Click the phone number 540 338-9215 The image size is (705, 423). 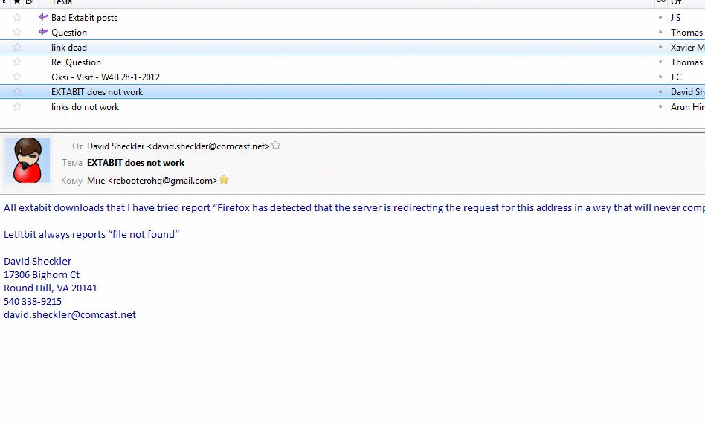tap(33, 301)
